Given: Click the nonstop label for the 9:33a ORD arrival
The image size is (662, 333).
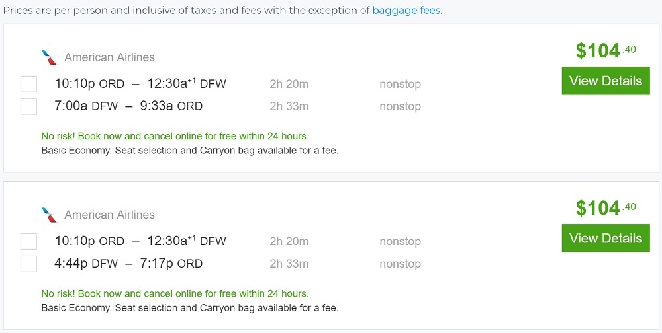Looking at the screenshot, I should click(x=400, y=106).
